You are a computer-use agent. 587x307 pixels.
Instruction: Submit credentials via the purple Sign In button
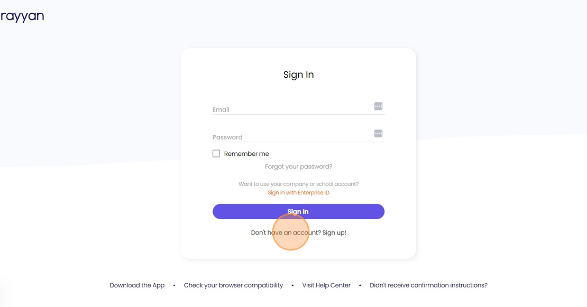point(298,211)
